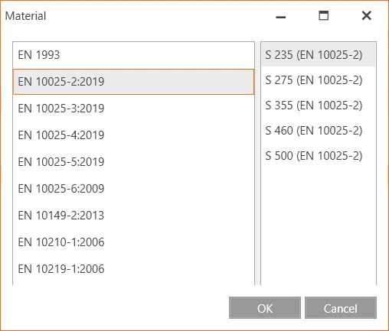
Task: Click Cancel to discard selection
Action: 341,308
